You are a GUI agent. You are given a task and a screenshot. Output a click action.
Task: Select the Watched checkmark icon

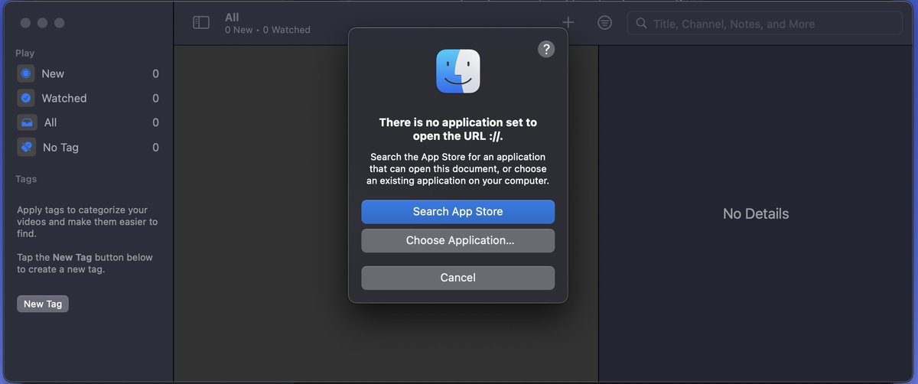click(26, 98)
